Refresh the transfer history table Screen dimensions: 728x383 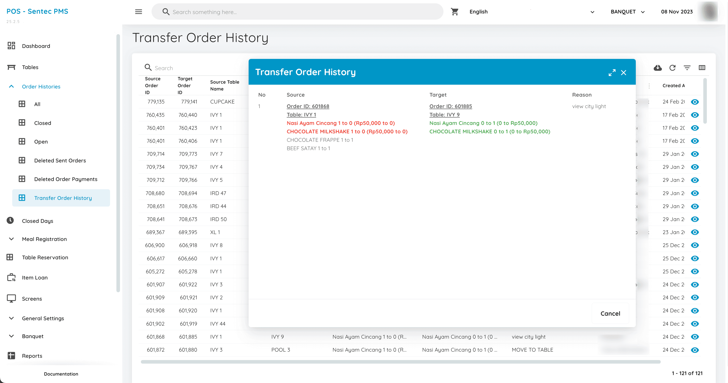(672, 68)
